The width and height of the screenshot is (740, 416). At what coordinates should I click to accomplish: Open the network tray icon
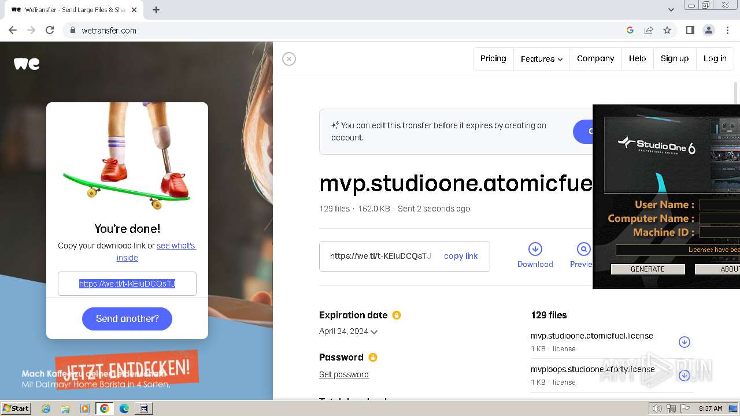(671, 408)
